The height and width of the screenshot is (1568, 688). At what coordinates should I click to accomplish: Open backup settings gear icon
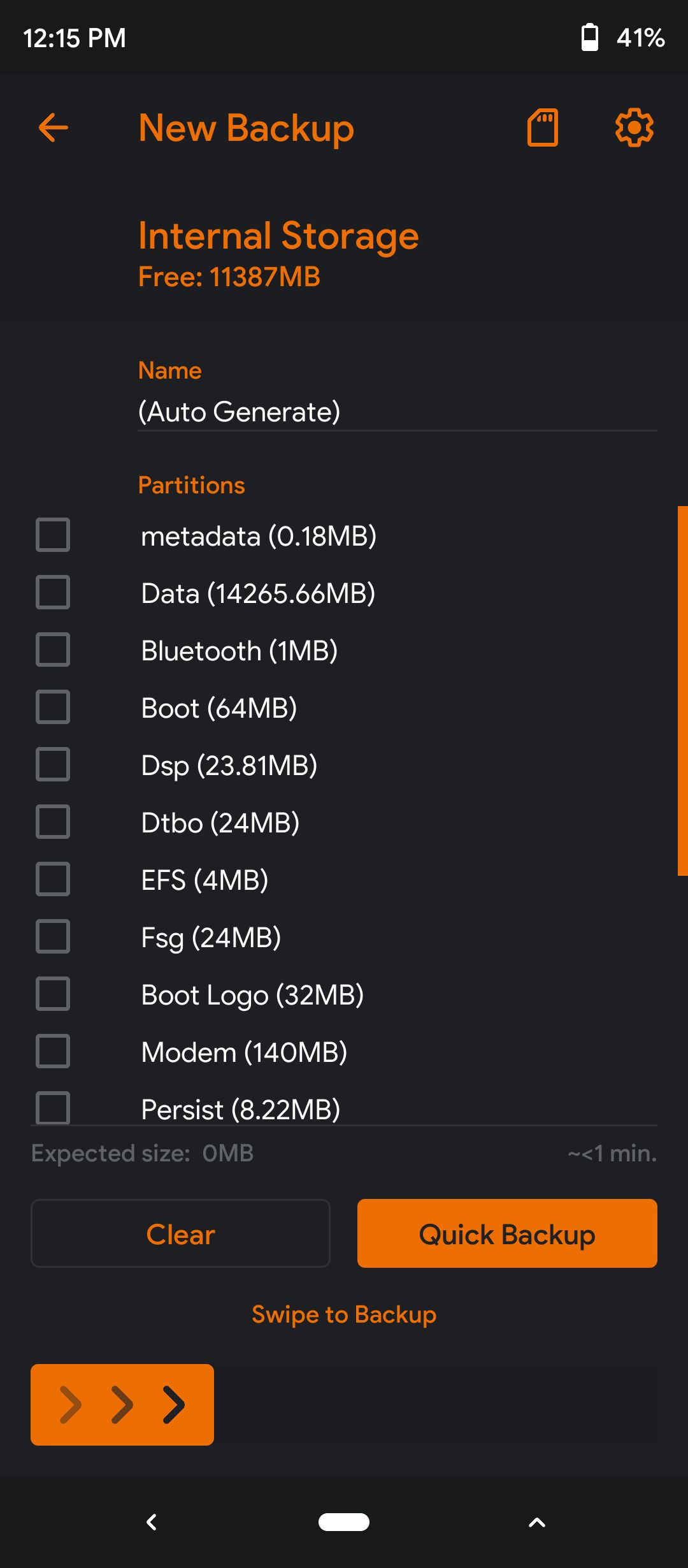pyautogui.click(x=634, y=128)
